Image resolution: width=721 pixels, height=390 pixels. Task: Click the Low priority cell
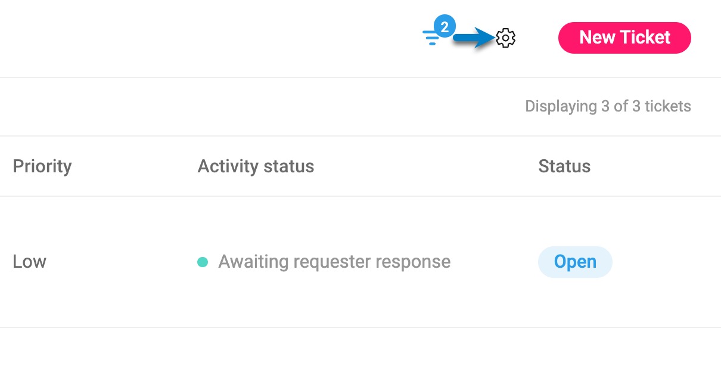[x=29, y=262]
